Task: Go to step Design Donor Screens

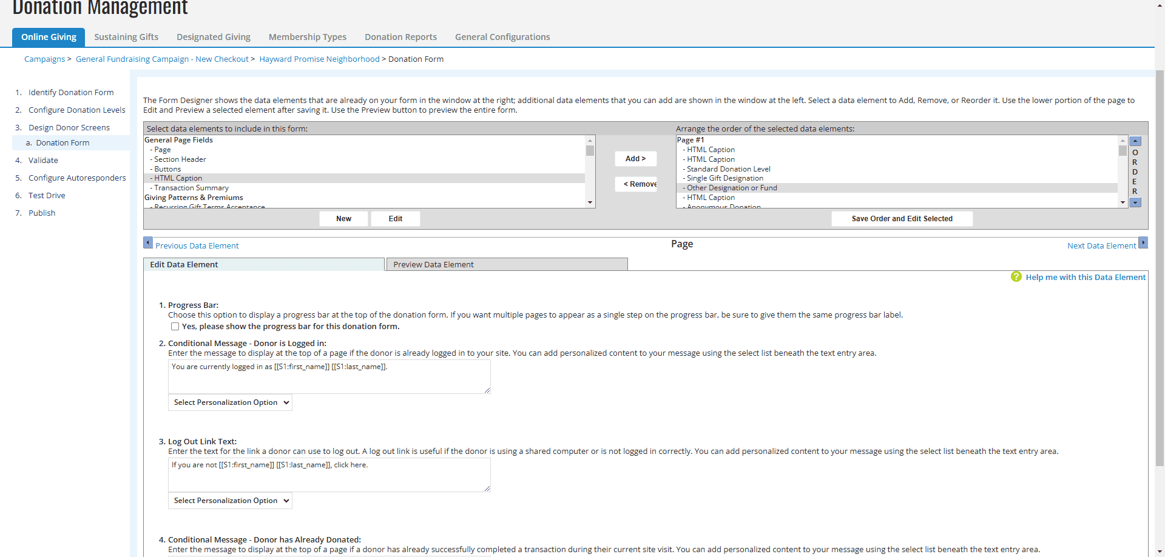Action: pos(69,128)
